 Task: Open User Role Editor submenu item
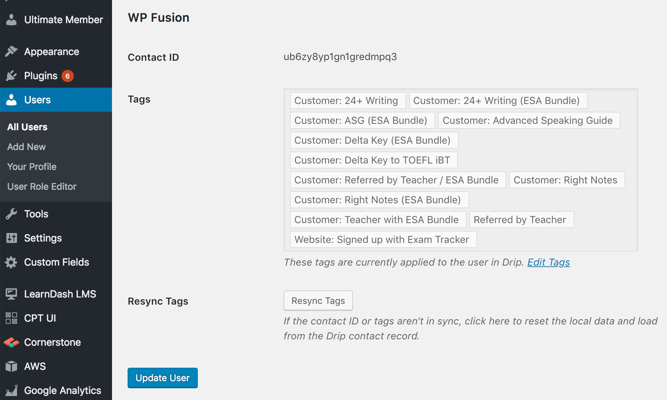42,187
